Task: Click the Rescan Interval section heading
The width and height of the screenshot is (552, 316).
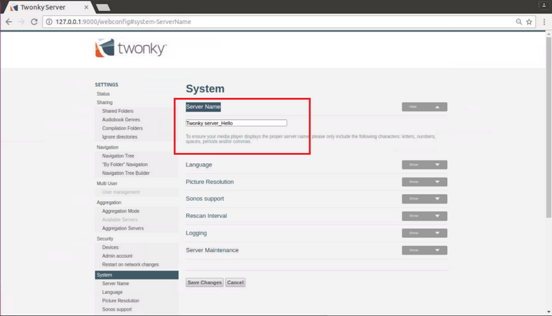Action: tap(206, 216)
